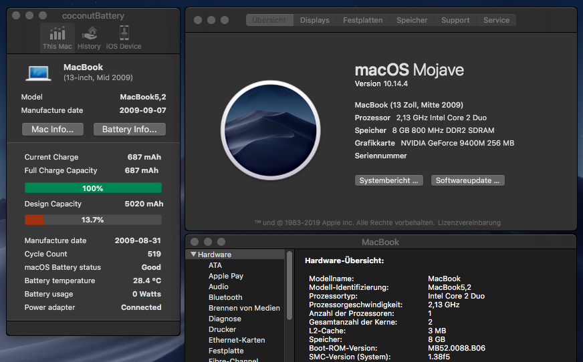The width and height of the screenshot is (583, 362).
Task: Click the Softwareupdate … button
Action: [467, 180]
